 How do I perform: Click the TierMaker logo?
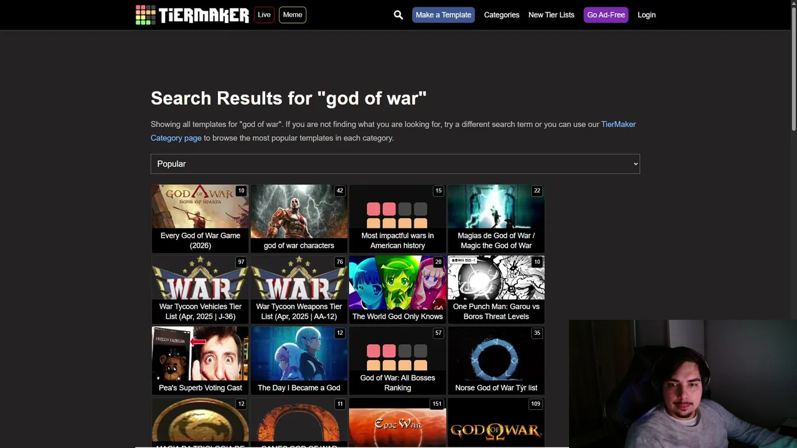click(192, 15)
